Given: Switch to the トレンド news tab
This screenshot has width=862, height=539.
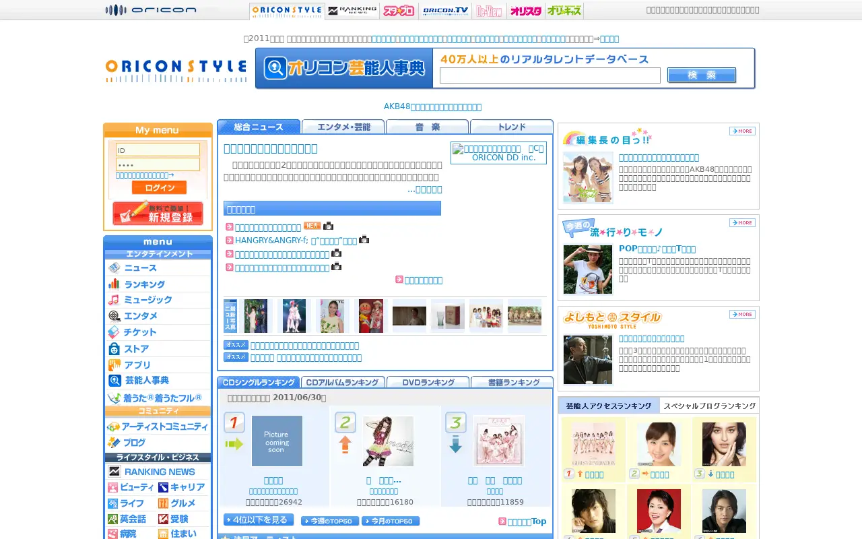Looking at the screenshot, I should (512, 127).
